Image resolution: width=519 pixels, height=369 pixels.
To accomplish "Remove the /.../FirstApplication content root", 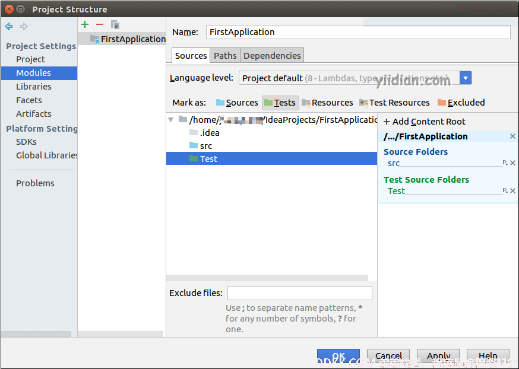I will point(512,136).
